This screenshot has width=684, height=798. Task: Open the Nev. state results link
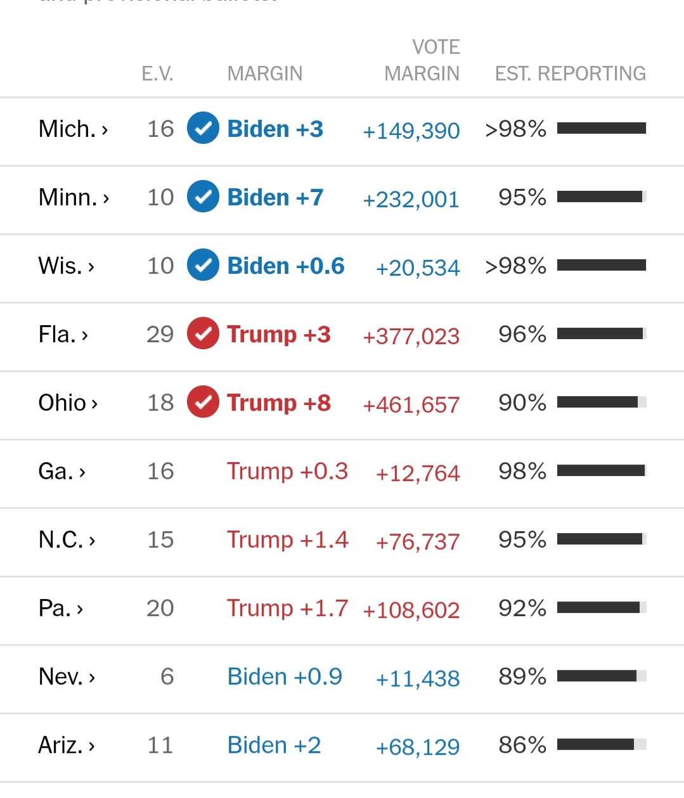(x=67, y=676)
